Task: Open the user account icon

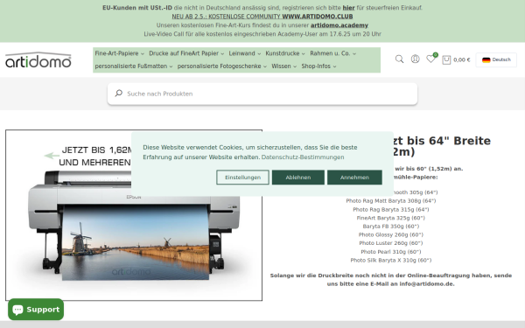Action: click(x=415, y=59)
